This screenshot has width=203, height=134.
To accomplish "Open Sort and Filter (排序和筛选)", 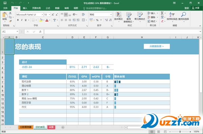I will pyautogui.click(x=172, y=17).
